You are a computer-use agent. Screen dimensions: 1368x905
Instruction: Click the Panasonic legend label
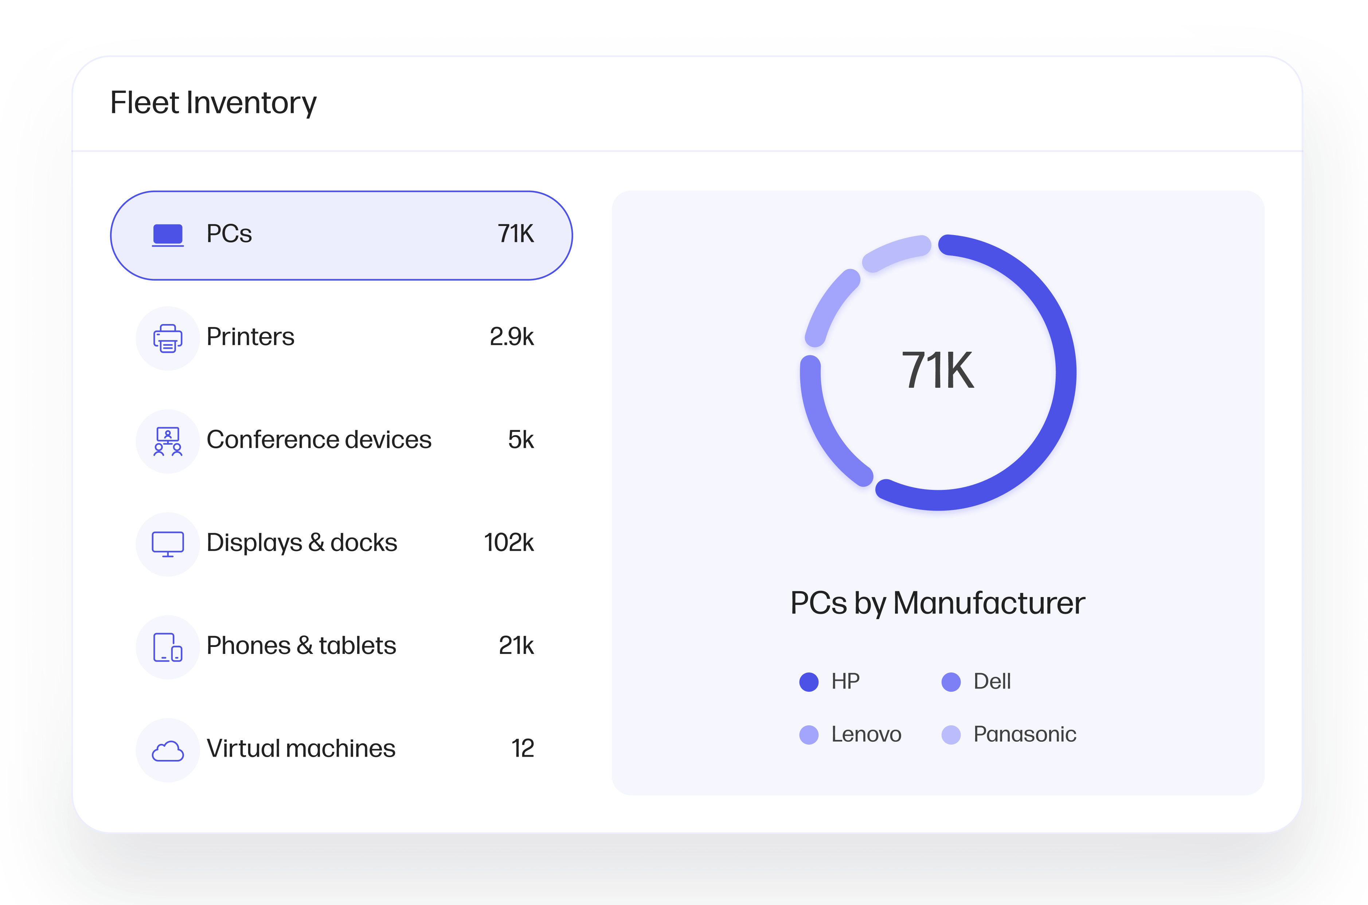[1025, 735]
